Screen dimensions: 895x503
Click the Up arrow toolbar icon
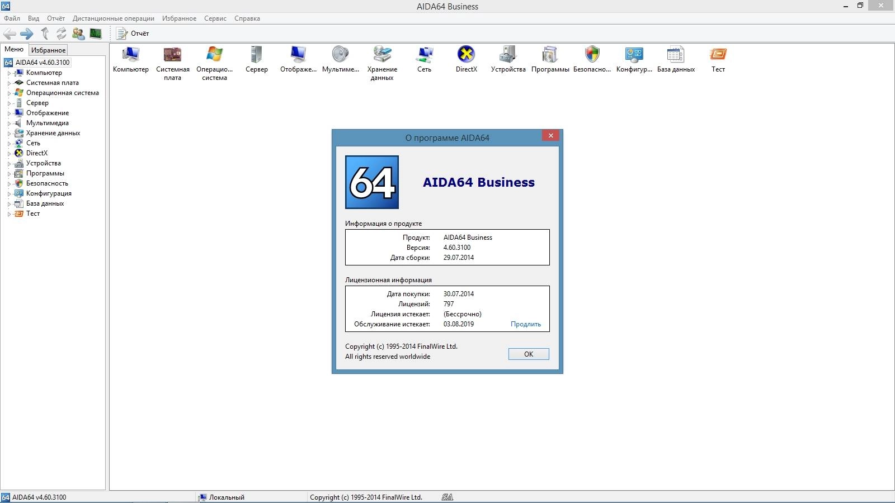tap(45, 34)
